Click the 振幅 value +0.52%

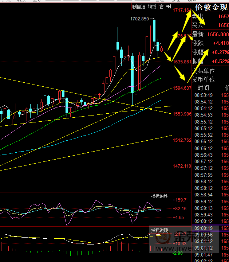(221, 61)
